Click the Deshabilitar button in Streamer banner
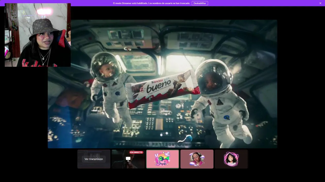This screenshot has height=182, width=325. click(x=200, y=3)
